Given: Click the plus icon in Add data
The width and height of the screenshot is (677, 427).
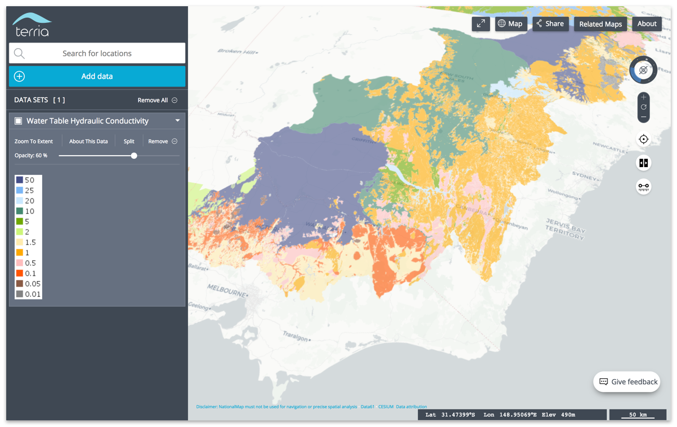Looking at the screenshot, I should 19,76.
